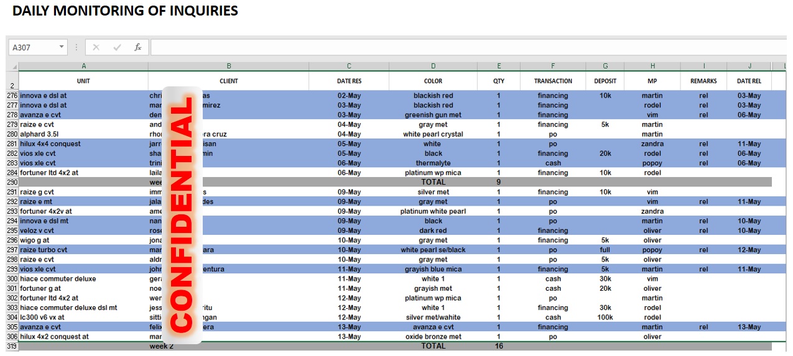Image resolution: width=793 pixels, height=356 pixels.
Task: Select column B header
Action: coord(229,66)
